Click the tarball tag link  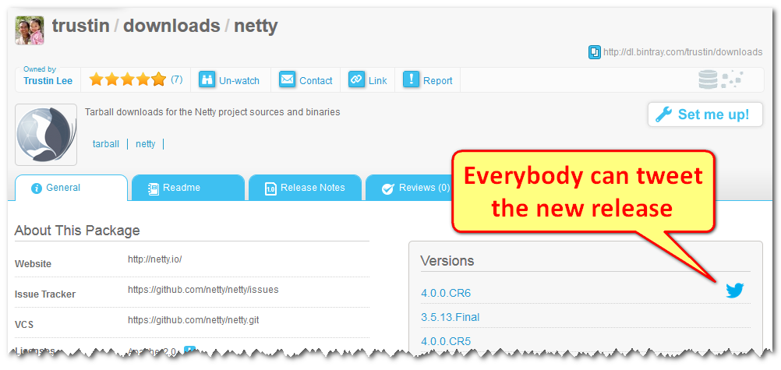[x=106, y=144]
